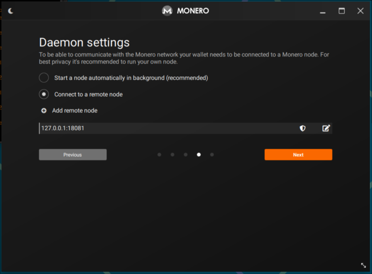Screen dimensions: 372x274
Task: Click the third page indicator dot
Action: click(x=186, y=154)
